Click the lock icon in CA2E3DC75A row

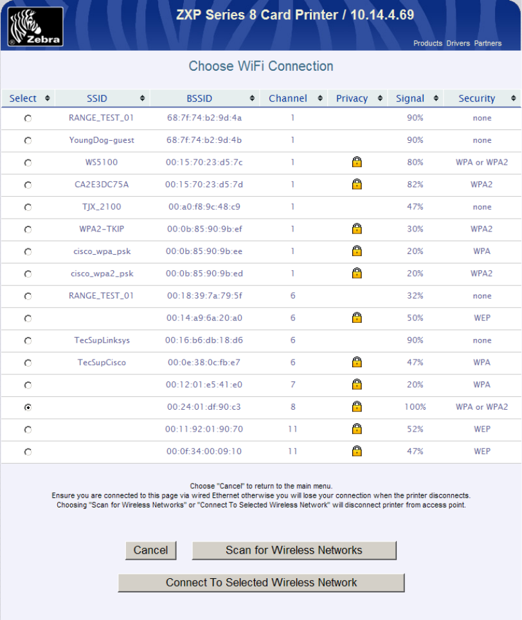(357, 184)
